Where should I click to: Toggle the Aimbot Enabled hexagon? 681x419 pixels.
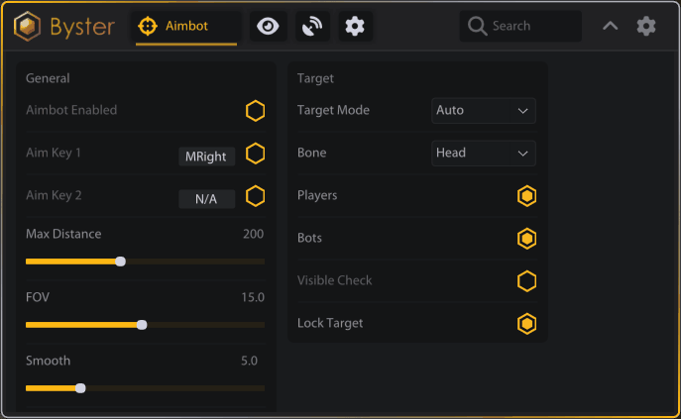pos(256,111)
